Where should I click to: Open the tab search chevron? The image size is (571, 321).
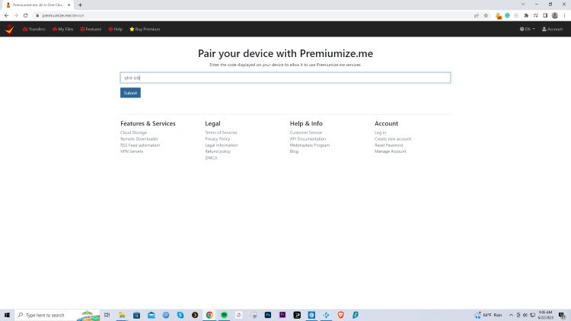(x=523, y=5)
